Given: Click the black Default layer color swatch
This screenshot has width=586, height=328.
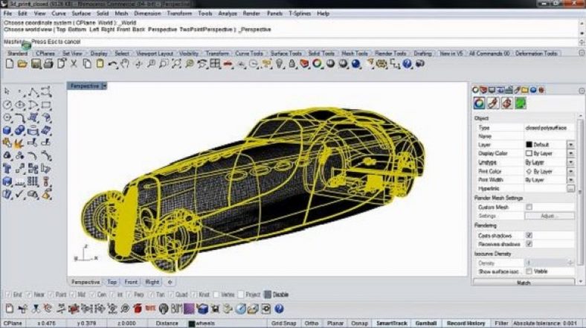Looking at the screenshot, I should (x=529, y=144).
